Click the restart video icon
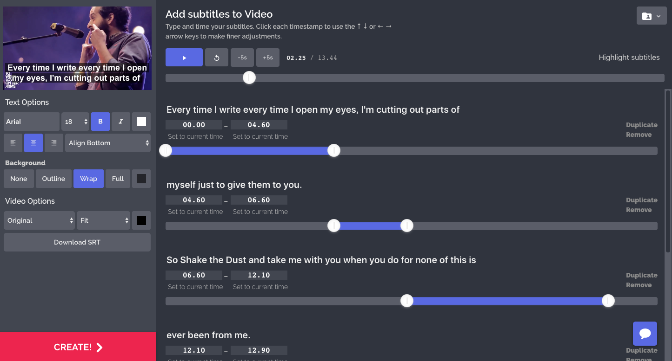The width and height of the screenshot is (672, 361). pos(217,58)
